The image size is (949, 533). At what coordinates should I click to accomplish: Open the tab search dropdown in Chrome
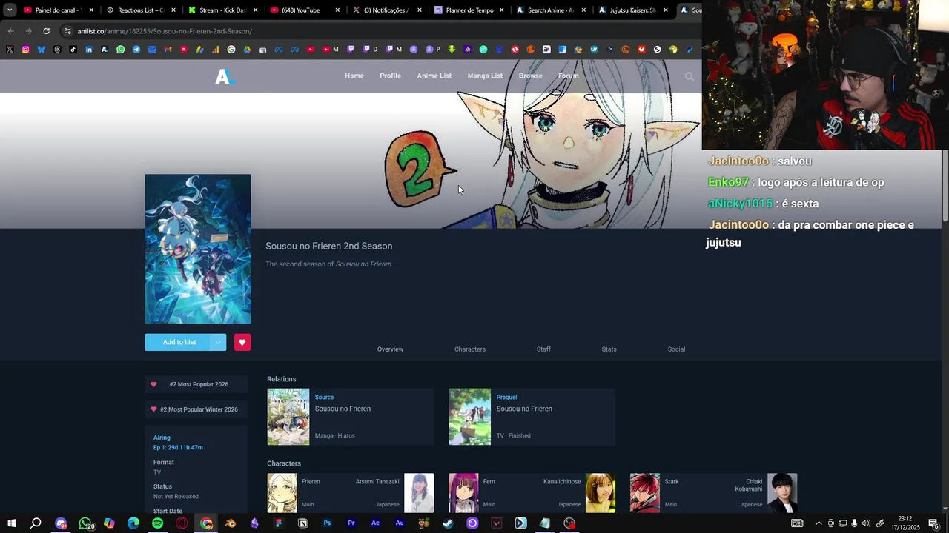point(9,10)
